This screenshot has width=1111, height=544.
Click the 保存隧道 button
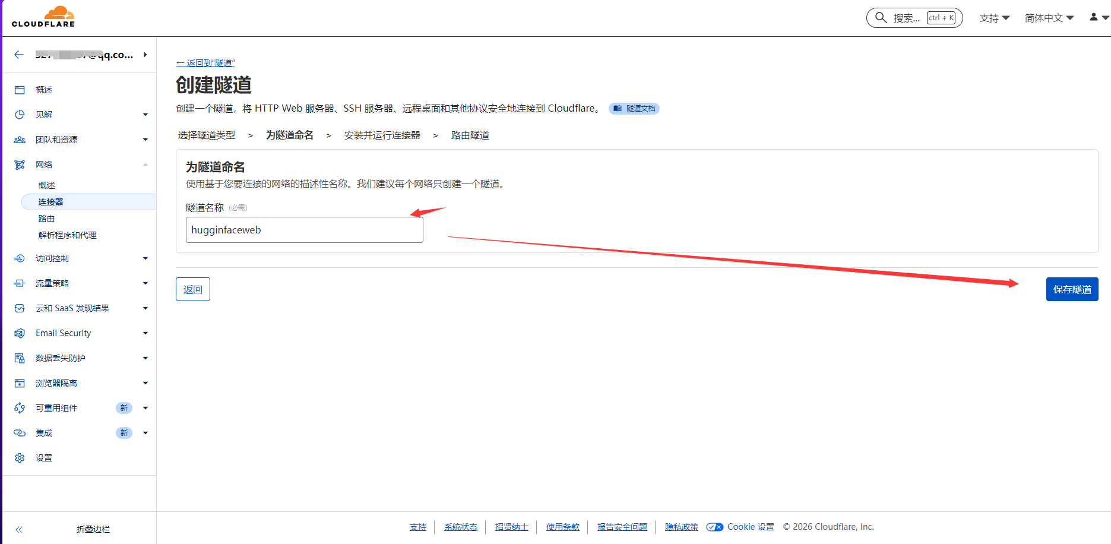(x=1072, y=289)
